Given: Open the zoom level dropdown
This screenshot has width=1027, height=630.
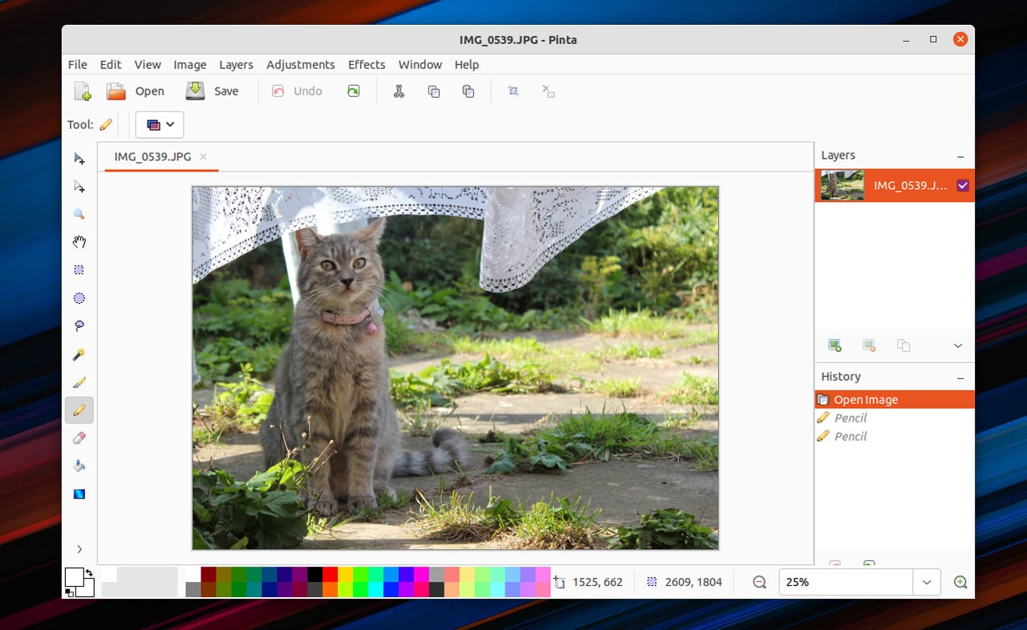Looking at the screenshot, I should [927, 582].
